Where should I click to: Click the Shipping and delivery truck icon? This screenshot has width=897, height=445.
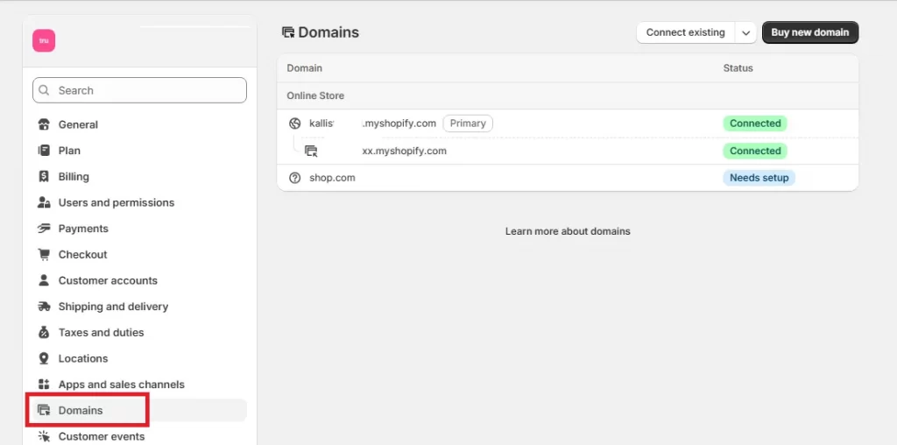click(x=44, y=307)
